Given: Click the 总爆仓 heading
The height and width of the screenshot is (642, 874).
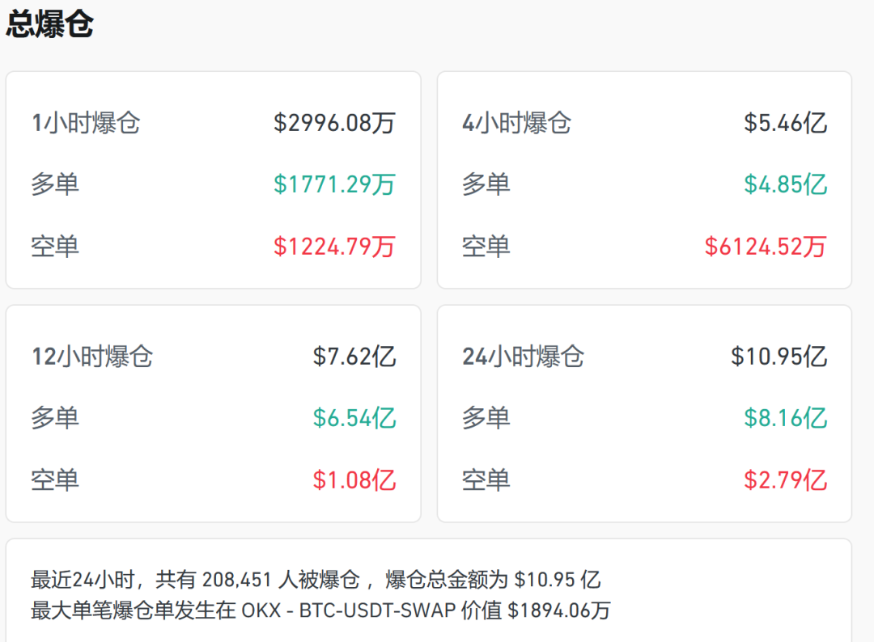Looking at the screenshot, I should [49, 23].
